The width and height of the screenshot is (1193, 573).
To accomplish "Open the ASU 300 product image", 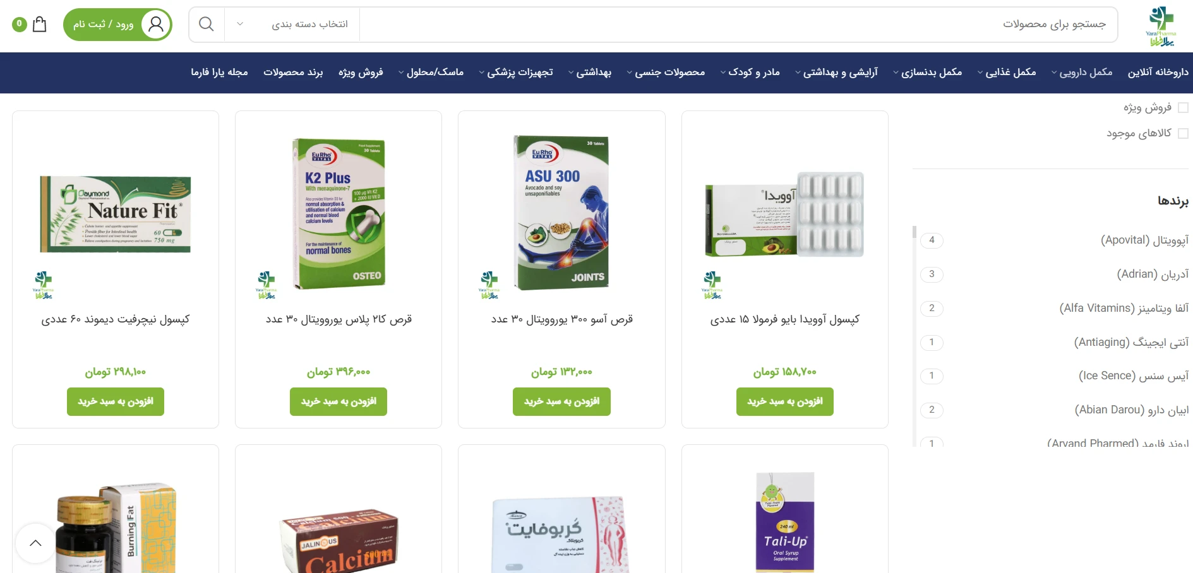I will (561, 213).
